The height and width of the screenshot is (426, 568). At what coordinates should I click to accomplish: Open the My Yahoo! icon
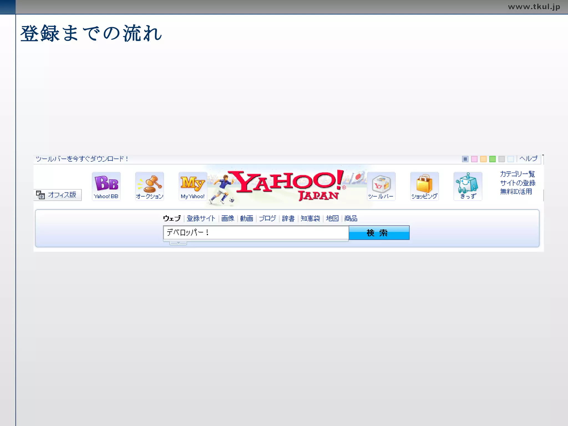193,186
